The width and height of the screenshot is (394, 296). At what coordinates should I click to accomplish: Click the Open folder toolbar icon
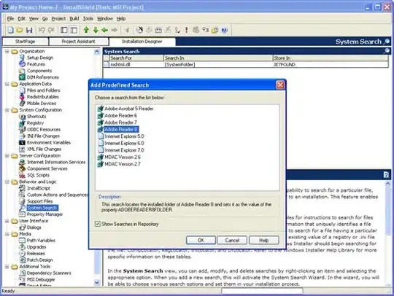point(20,30)
